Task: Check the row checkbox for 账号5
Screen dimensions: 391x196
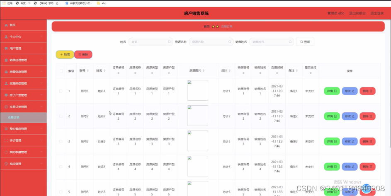Action: (x=61, y=192)
